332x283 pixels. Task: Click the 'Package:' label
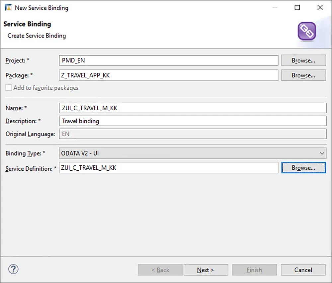(19, 75)
